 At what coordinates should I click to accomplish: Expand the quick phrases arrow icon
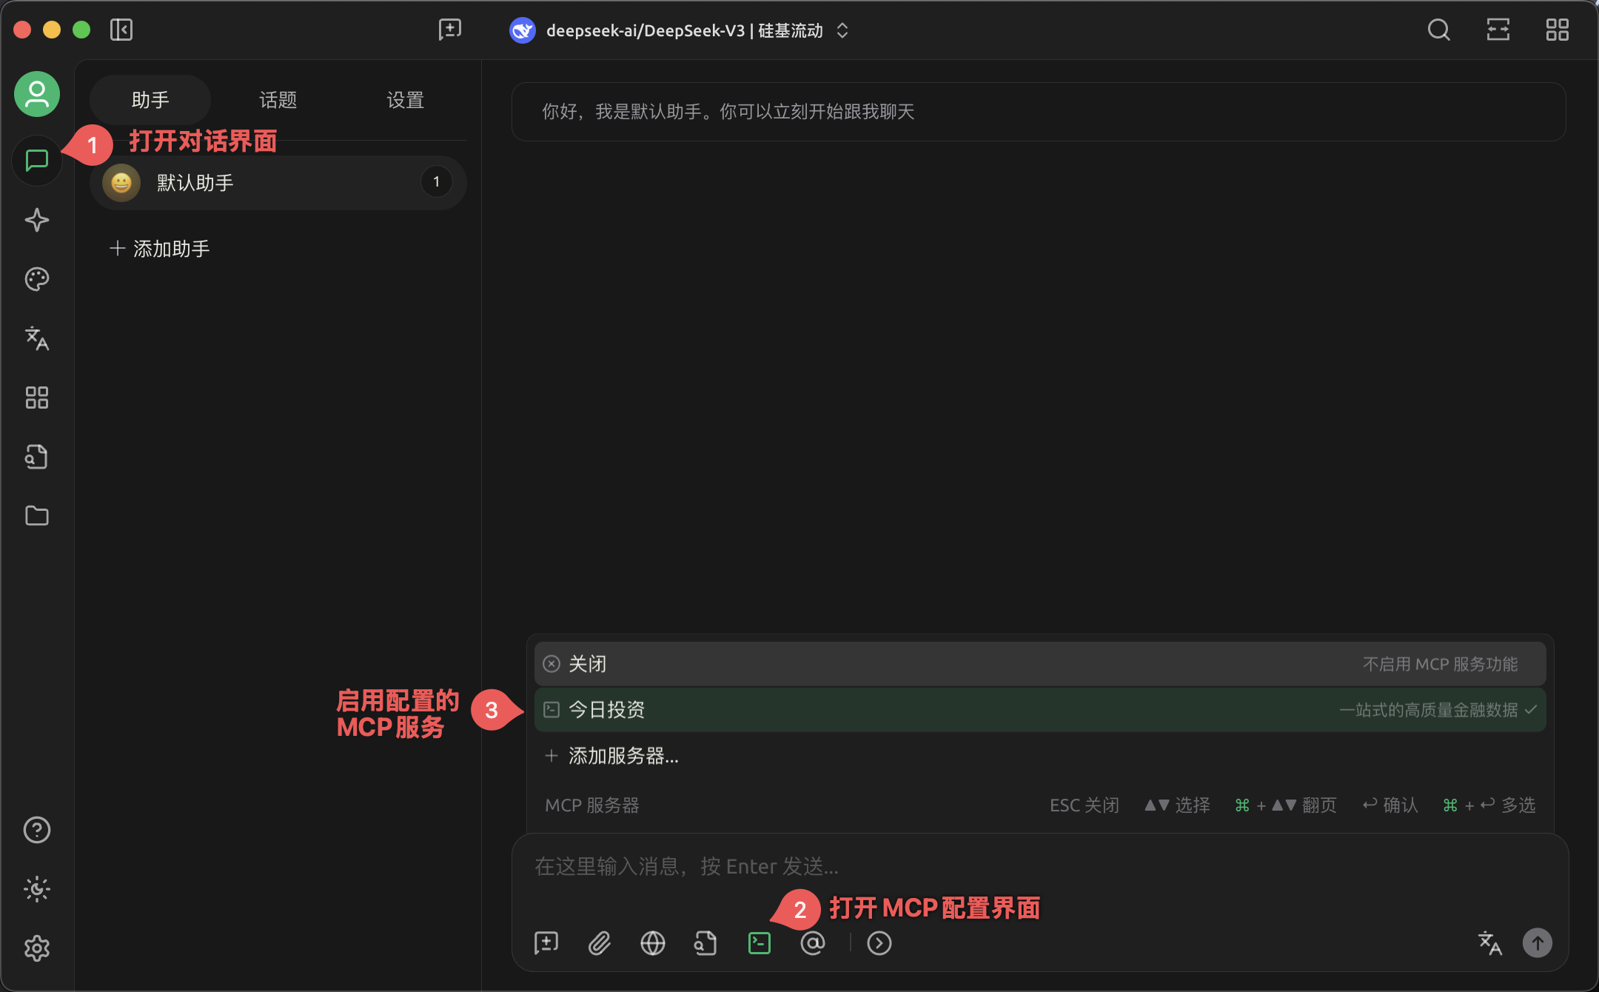click(879, 943)
